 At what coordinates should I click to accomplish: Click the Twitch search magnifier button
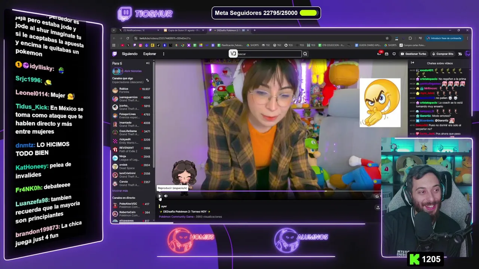305,54
